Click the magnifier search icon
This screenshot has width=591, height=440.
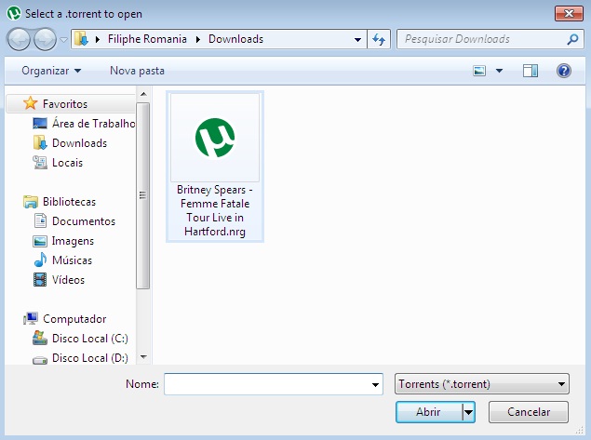[572, 39]
